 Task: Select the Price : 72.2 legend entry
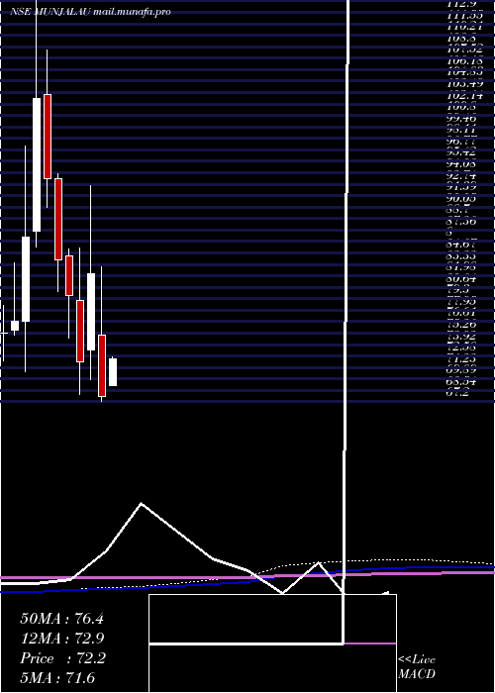coord(62,658)
